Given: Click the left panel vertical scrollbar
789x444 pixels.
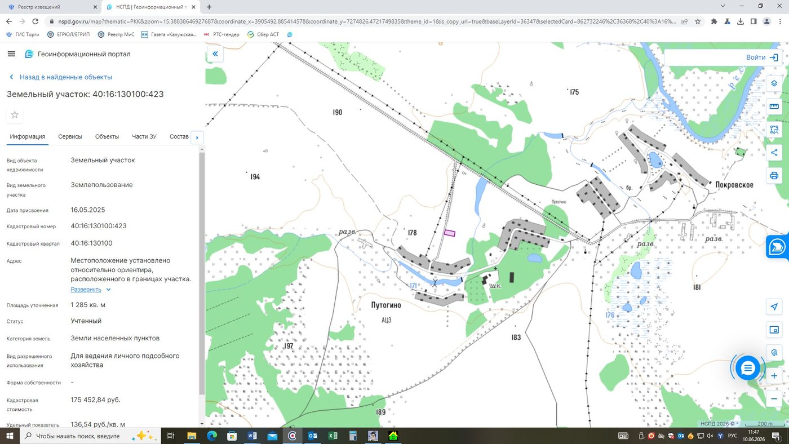Looking at the screenshot, I should pos(202,273).
